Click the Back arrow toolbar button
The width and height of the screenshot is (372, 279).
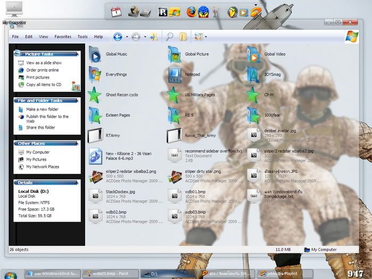(x=117, y=37)
